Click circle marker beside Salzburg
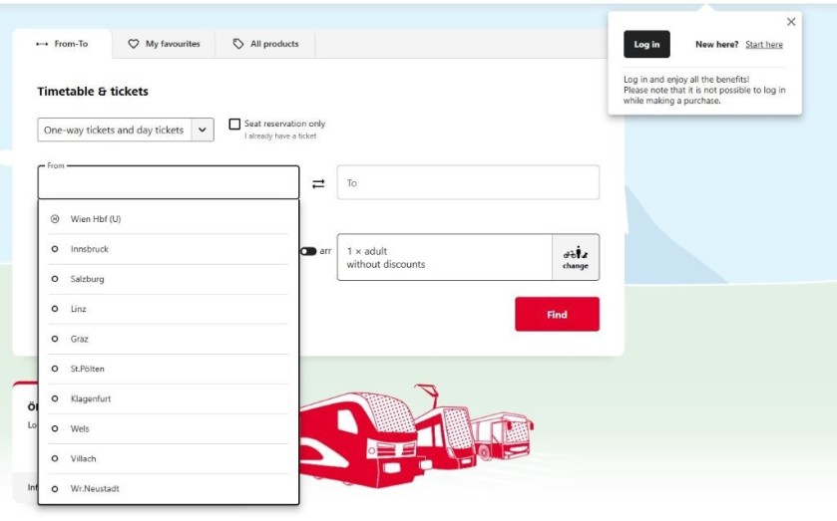Viewport: 837px width, 521px height. click(55, 279)
